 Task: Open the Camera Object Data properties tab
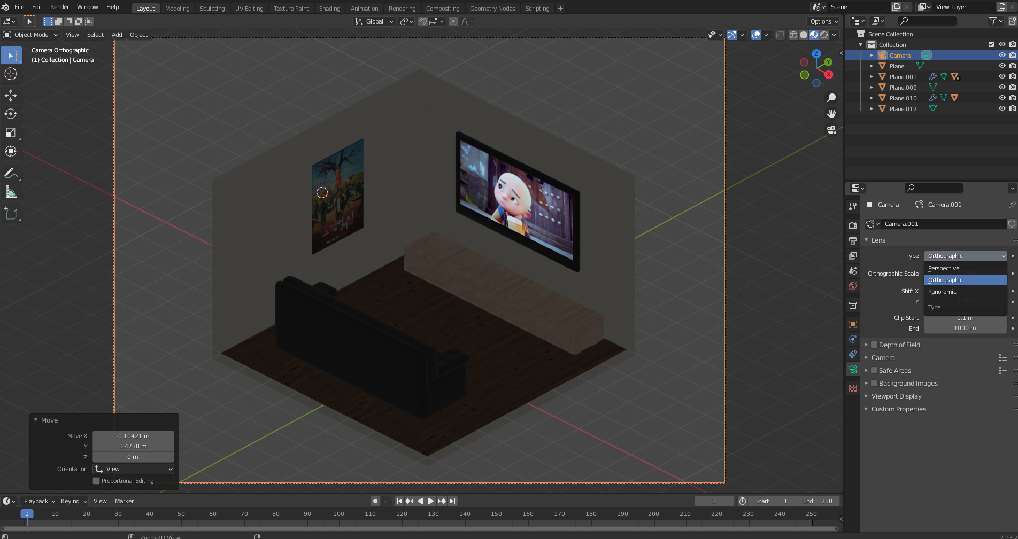coord(853,369)
